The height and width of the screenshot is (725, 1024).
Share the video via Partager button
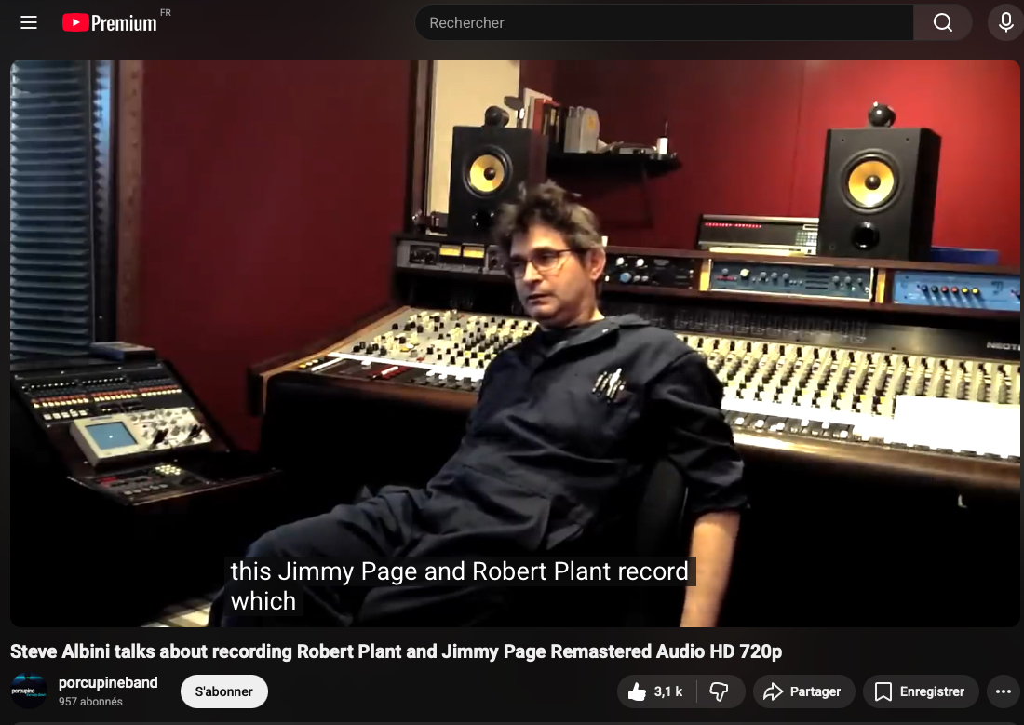pos(803,691)
